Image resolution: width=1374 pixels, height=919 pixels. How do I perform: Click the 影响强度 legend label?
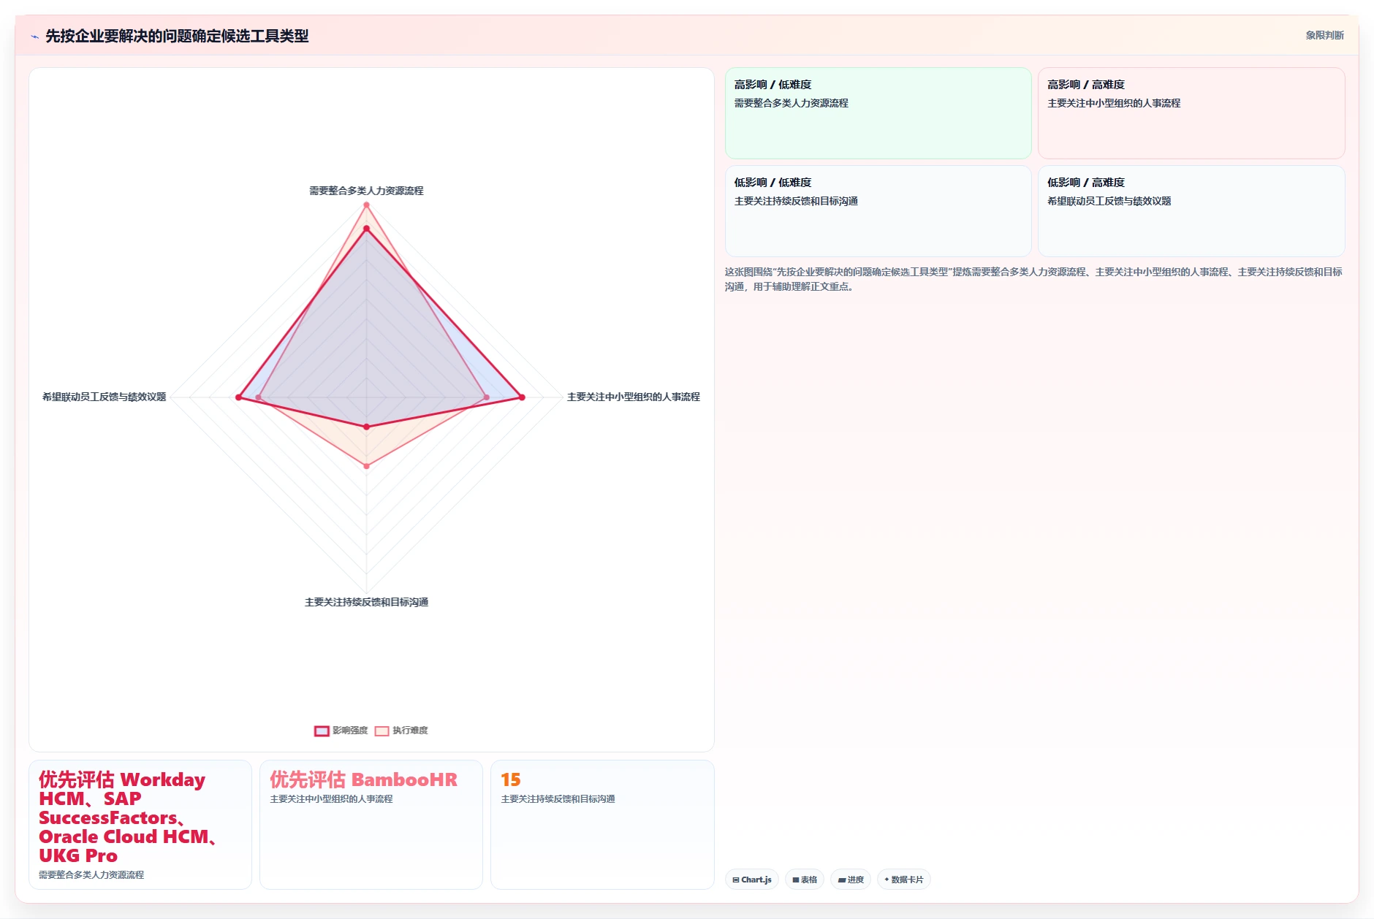350,731
